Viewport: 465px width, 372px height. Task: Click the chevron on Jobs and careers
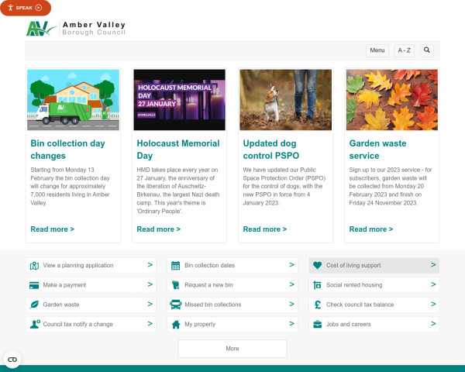433,323
